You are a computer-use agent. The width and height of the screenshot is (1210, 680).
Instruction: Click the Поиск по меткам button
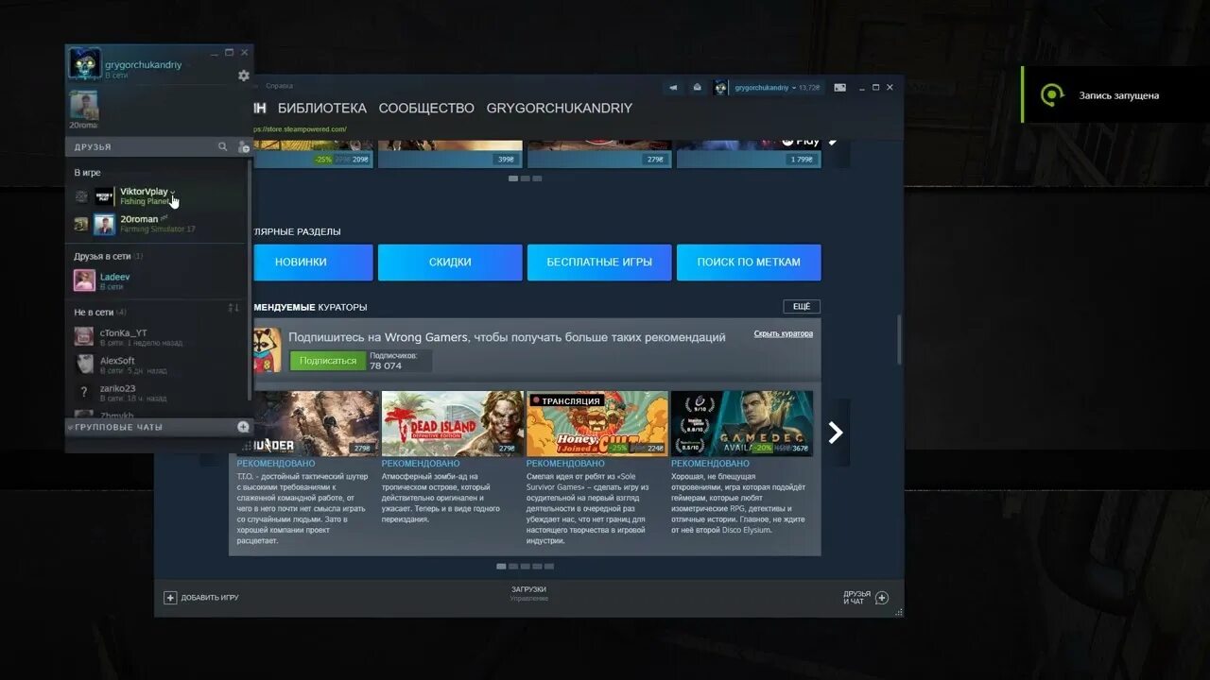[749, 262]
